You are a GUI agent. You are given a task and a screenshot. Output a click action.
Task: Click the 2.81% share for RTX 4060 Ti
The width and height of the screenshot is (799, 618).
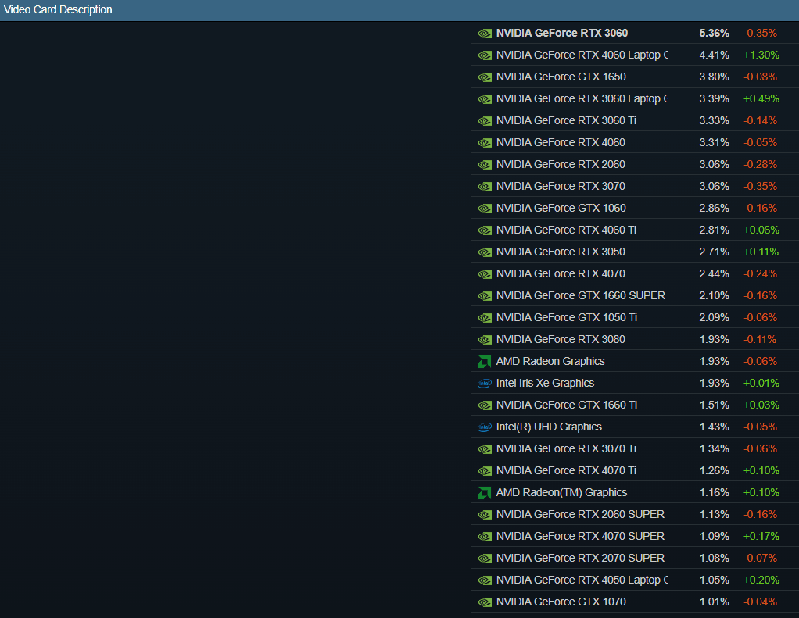point(714,230)
